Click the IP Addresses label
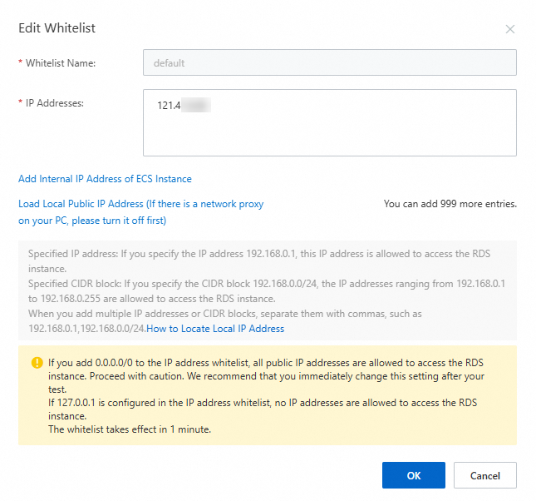The image size is (536, 501). pos(56,103)
